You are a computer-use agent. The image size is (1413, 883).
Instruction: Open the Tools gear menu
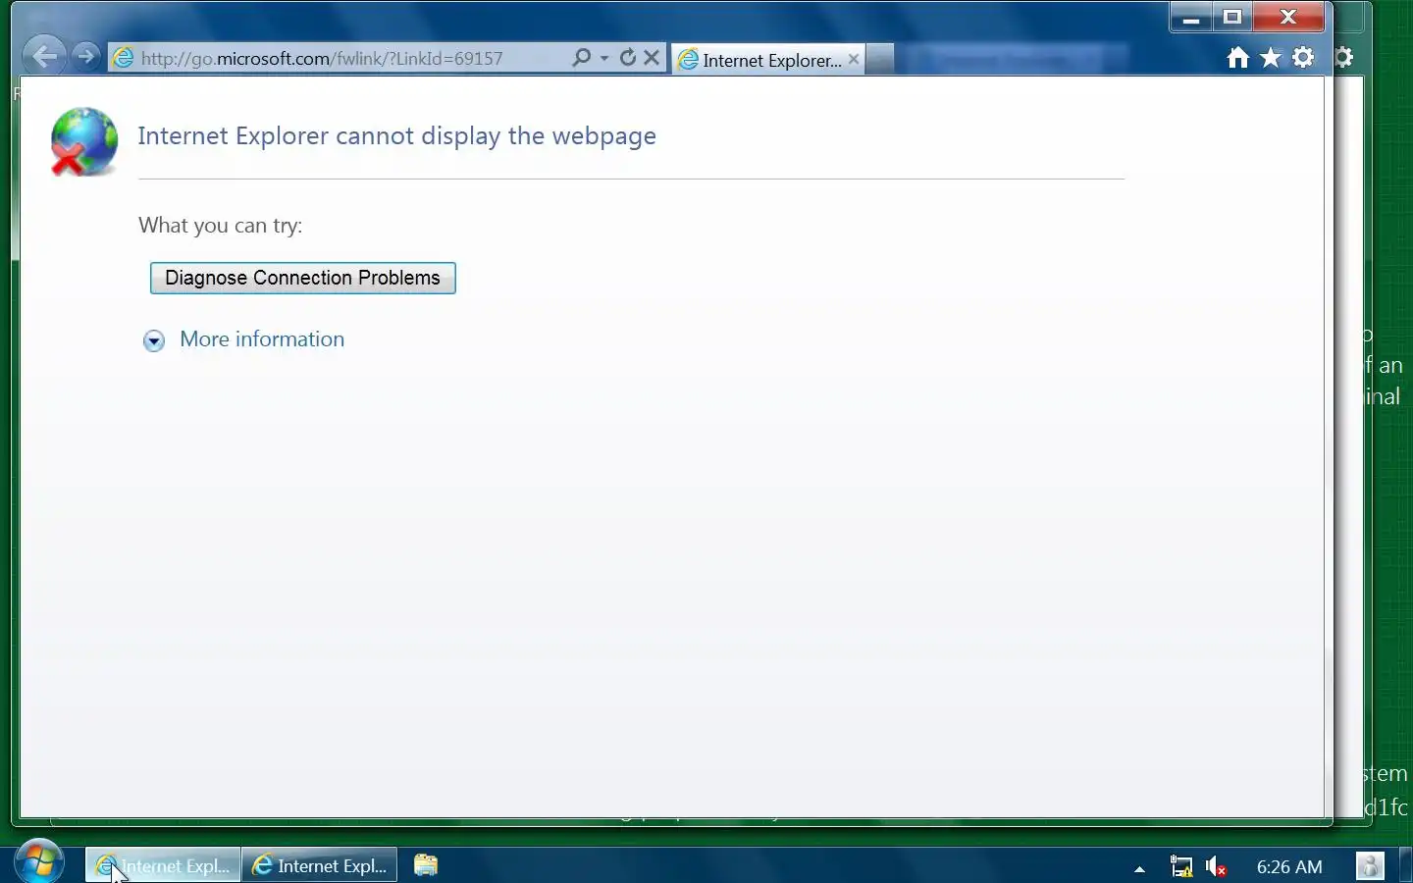pyautogui.click(x=1303, y=58)
